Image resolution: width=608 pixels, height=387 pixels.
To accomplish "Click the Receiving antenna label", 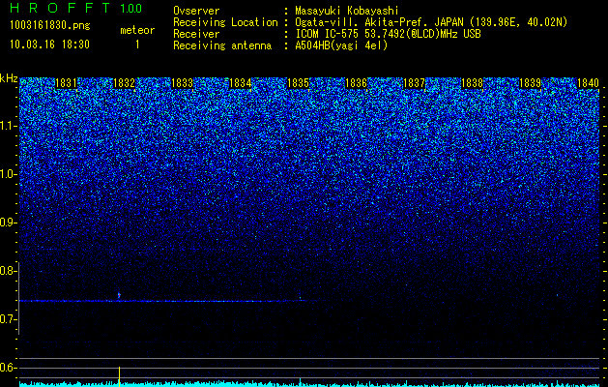I will point(222,45).
